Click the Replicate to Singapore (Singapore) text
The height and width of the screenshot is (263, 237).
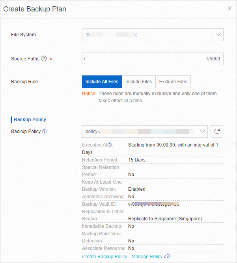165,219
